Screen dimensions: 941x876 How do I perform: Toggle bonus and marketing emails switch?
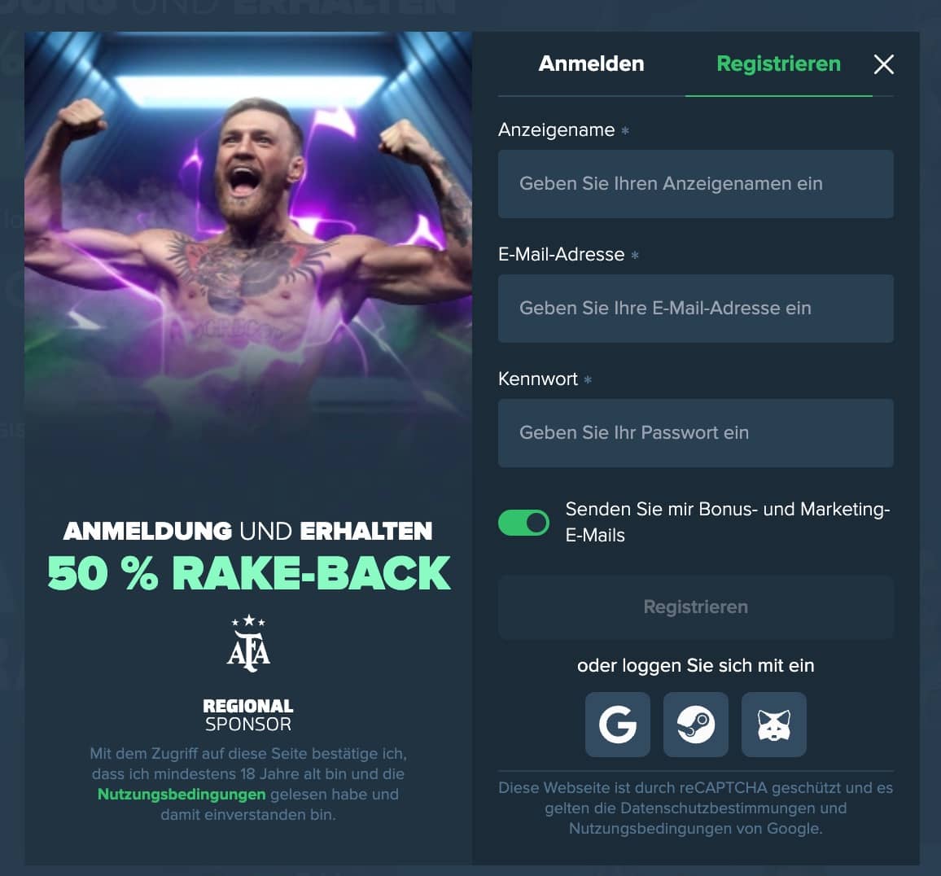(523, 523)
